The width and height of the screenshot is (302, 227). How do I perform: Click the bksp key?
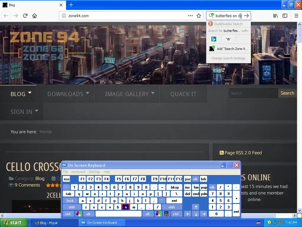tap(175, 187)
